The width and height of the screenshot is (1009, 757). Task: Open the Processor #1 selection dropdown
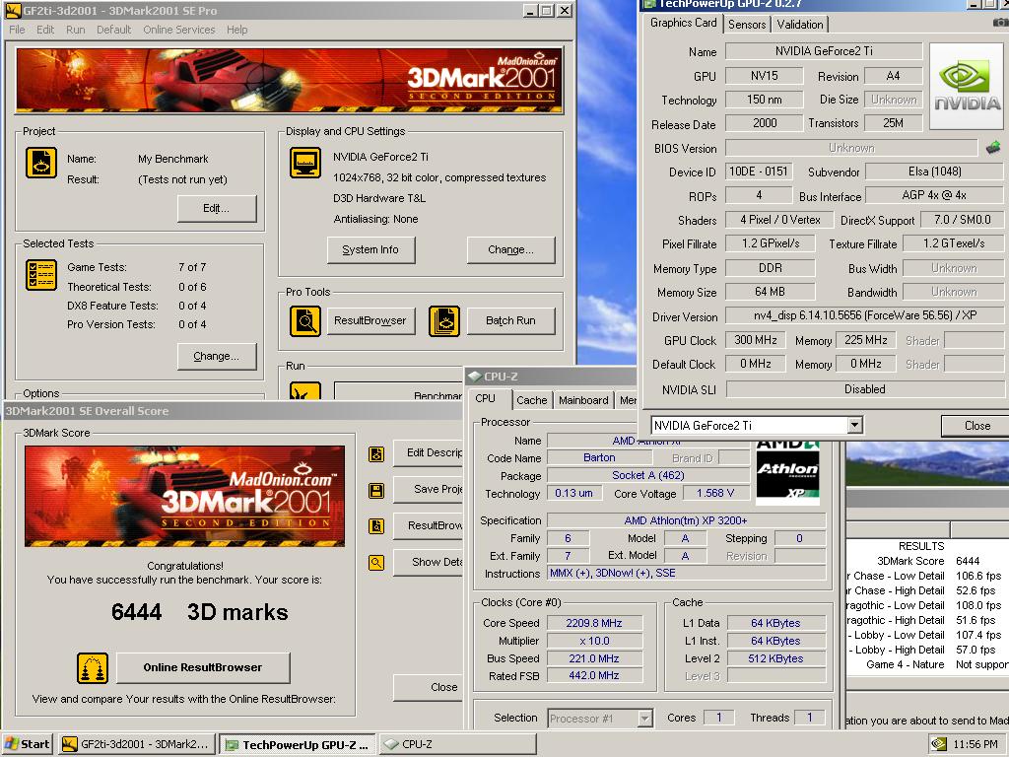pyautogui.click(x=644, y=718)
